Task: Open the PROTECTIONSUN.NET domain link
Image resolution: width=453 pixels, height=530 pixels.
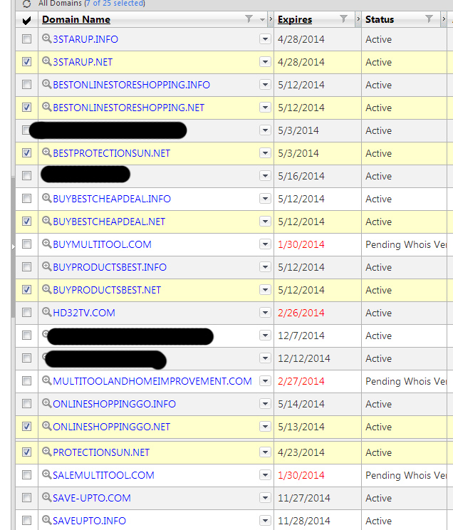Action: (101, 452)
